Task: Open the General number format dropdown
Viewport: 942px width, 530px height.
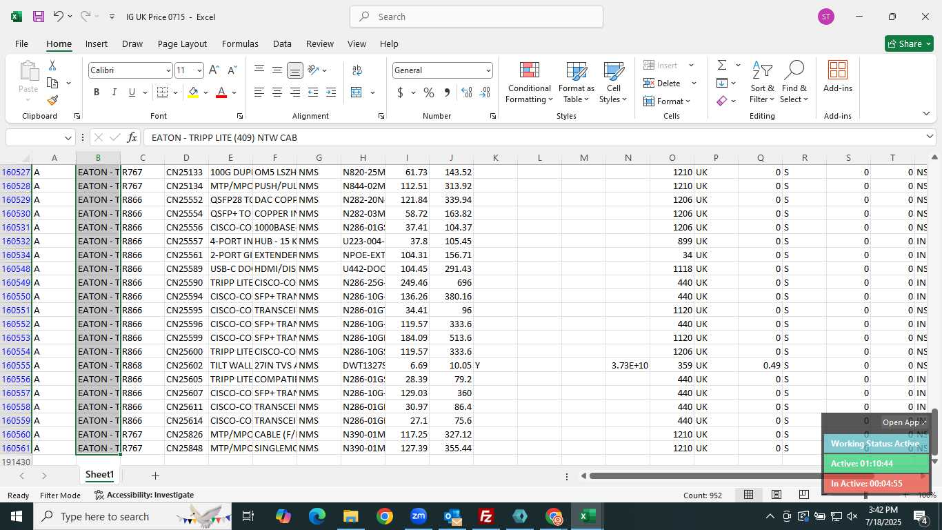Action: click(x=488, y=70)
